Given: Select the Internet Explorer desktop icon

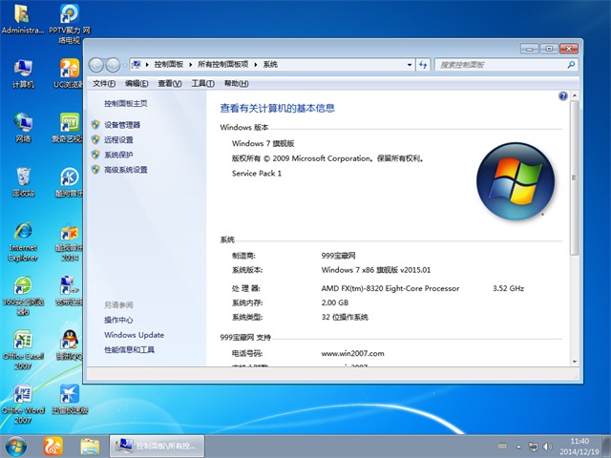Looking at the screenshot, I should 23,237.
